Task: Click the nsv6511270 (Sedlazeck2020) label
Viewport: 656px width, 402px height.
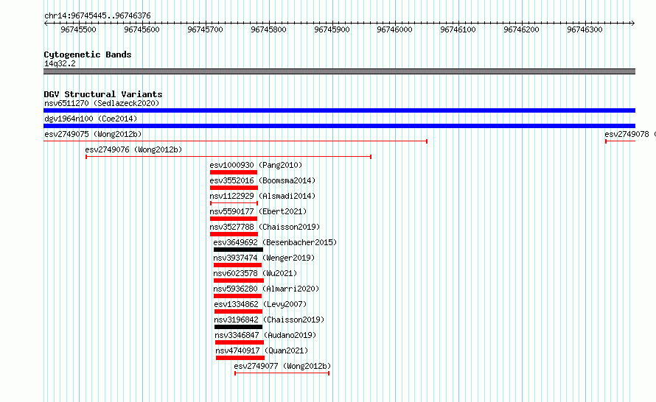Action: [x=102, y=103]
